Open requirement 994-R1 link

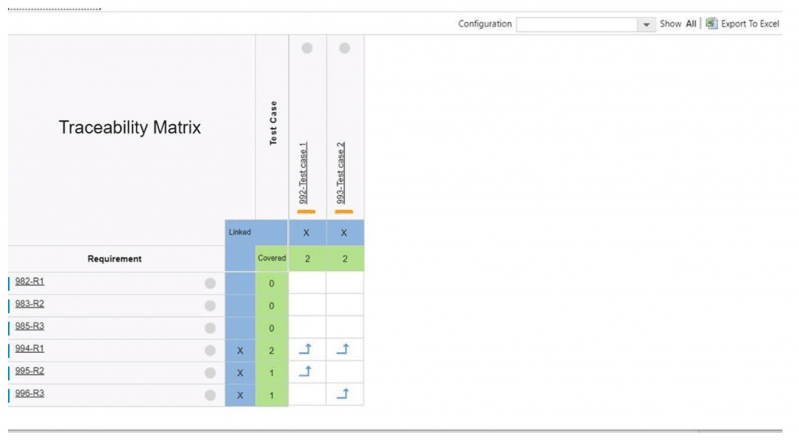30,349
